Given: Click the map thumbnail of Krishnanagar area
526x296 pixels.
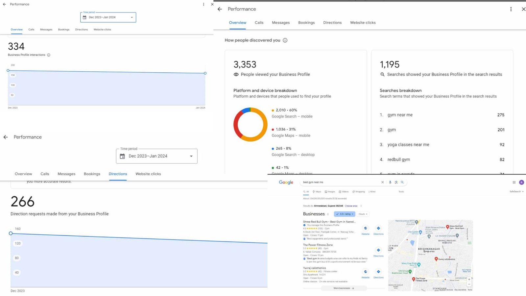Looking at the screenshot, I should 430,256.
